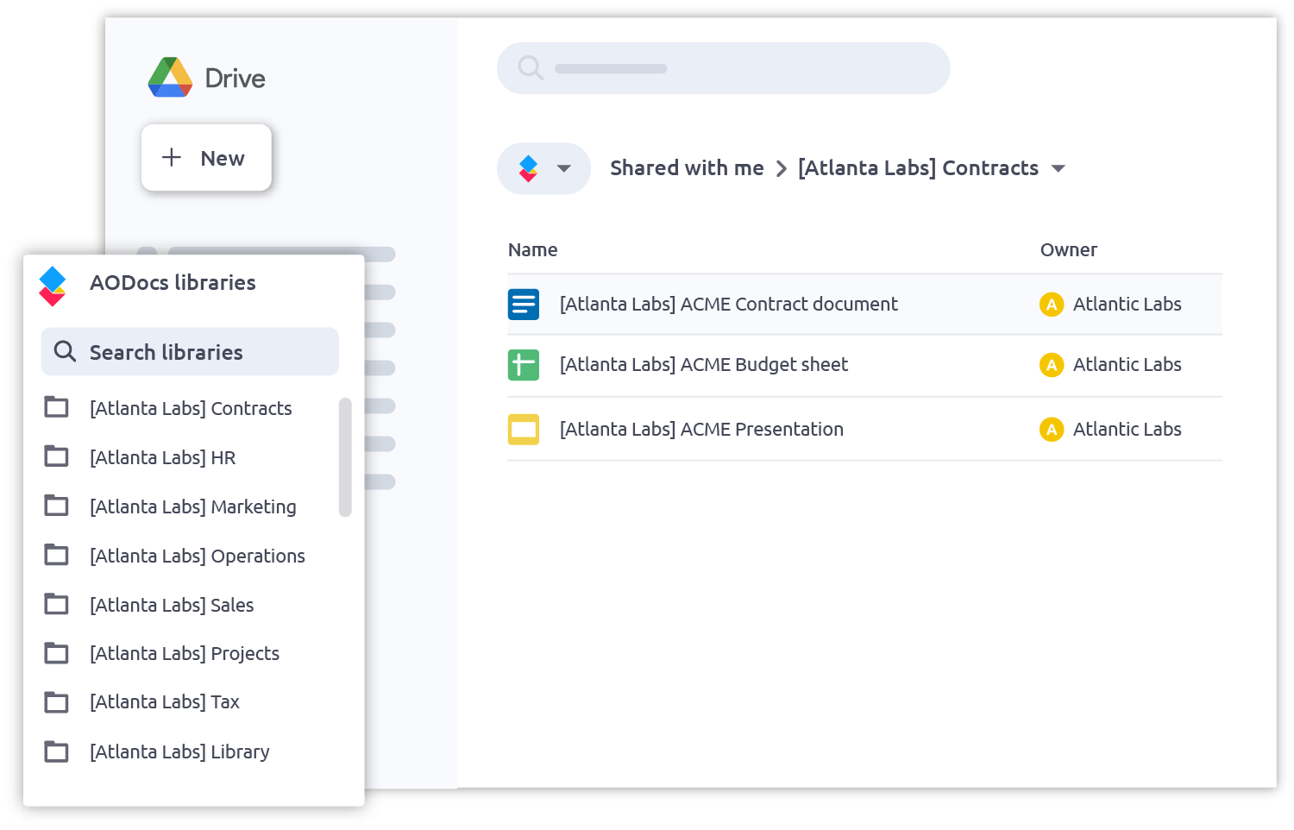This screenshot has height=830, width=1294.
Task: Click Atlantic Labs avatar in Budget sheet row
Action: tap(1052, 365)
